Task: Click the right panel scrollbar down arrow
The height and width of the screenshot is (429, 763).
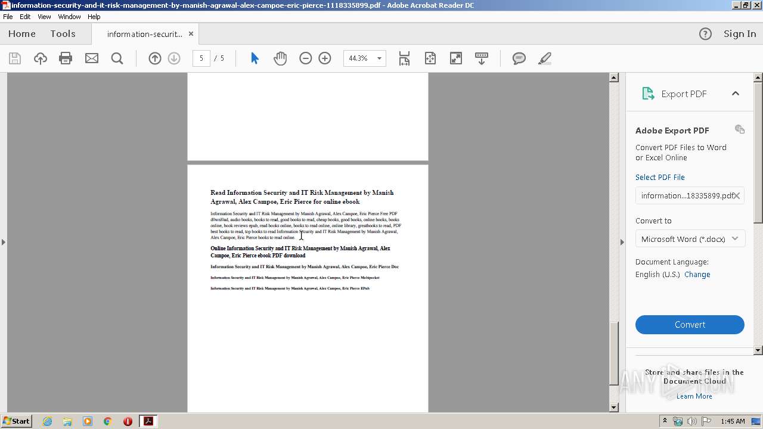Action: click(x=758, y=350)
